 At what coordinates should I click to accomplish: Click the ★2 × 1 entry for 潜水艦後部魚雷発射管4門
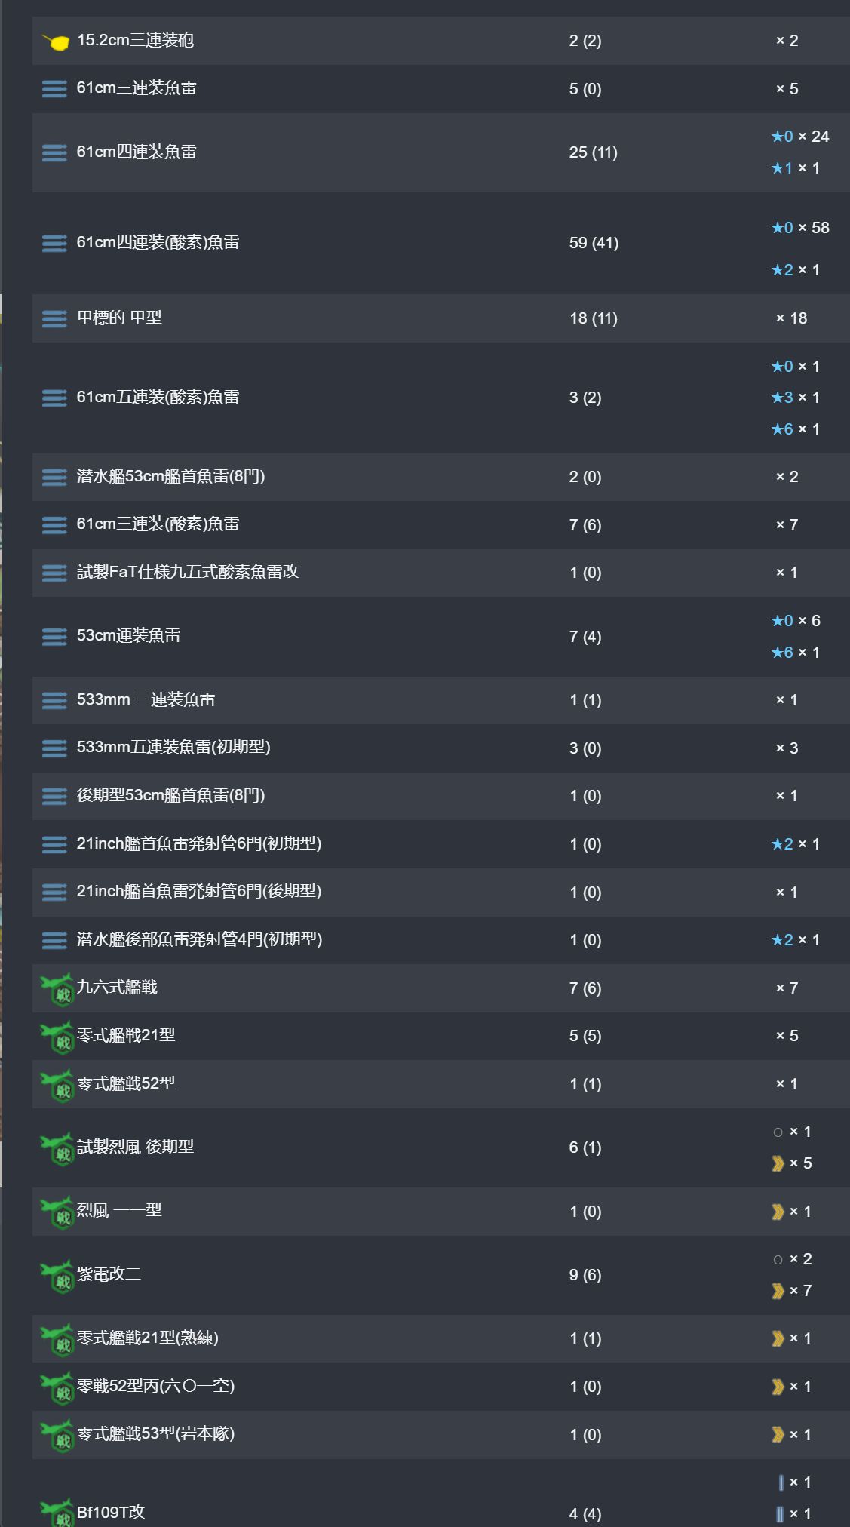click(795, 940)
